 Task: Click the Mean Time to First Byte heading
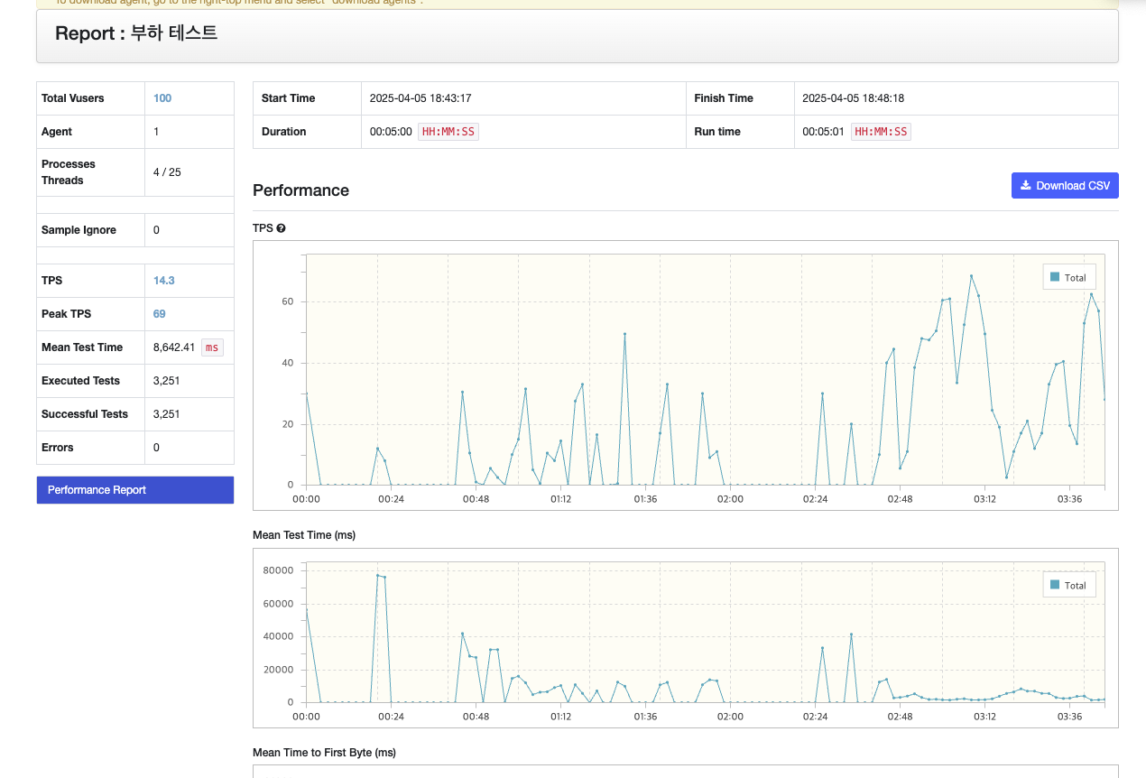point(325,753)
